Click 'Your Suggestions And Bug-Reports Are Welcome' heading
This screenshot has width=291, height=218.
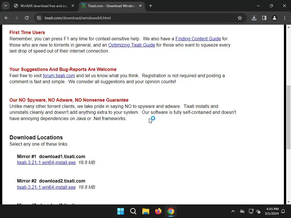pyautogui.click(x=63, y=69)
